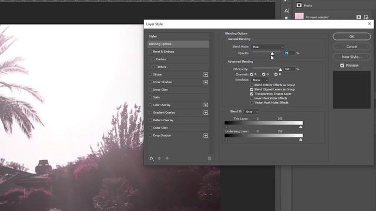
Task: Add another Stroke effect with plus icon
Action: point(206,74)
